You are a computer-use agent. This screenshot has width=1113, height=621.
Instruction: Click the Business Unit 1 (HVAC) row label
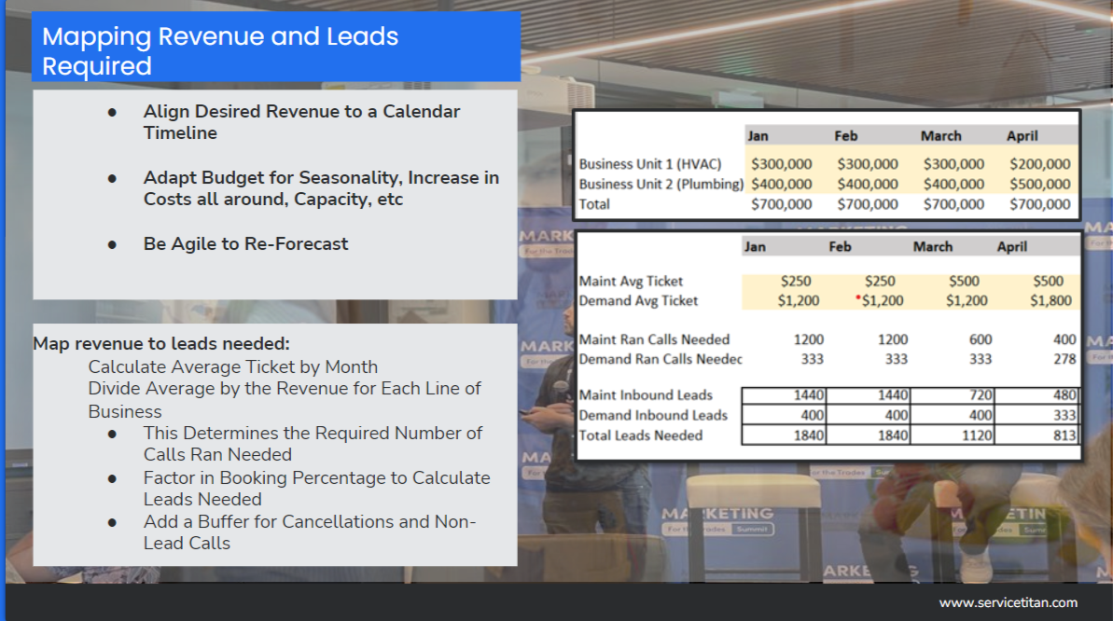[x=650, y=163]
